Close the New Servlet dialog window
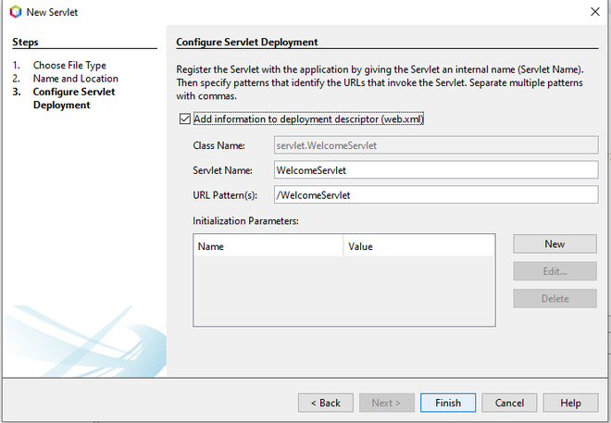The width and height of the screenshot is (611, 423). coord(592,11)
